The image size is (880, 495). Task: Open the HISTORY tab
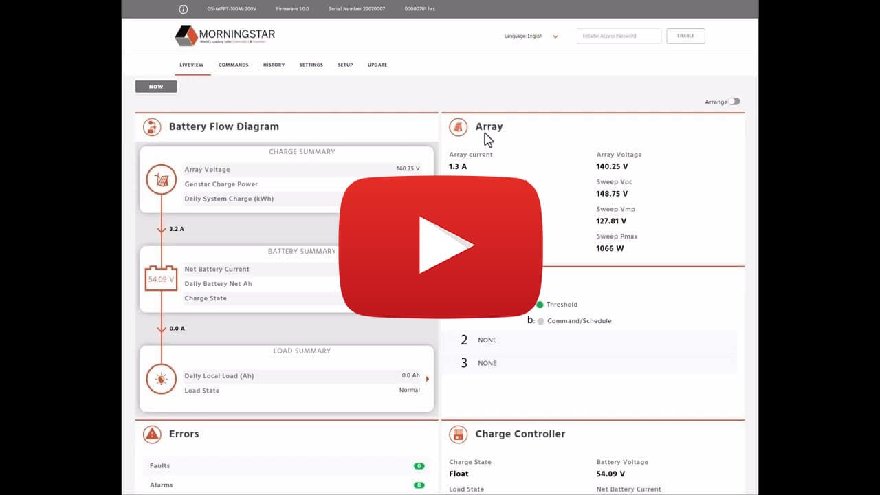pyautogui.click(x=274, y=65)
